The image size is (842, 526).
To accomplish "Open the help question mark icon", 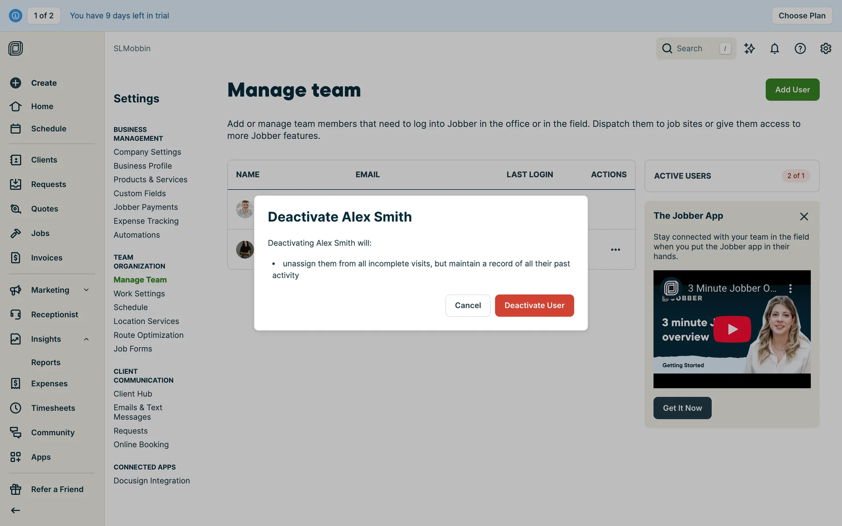I will pyautogui.click(x=800, y=49).
